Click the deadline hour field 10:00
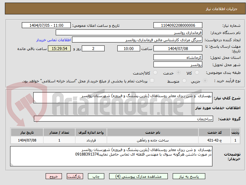This screenshot has height=185, width=246. pyautogui.click(x=129, y=48)
